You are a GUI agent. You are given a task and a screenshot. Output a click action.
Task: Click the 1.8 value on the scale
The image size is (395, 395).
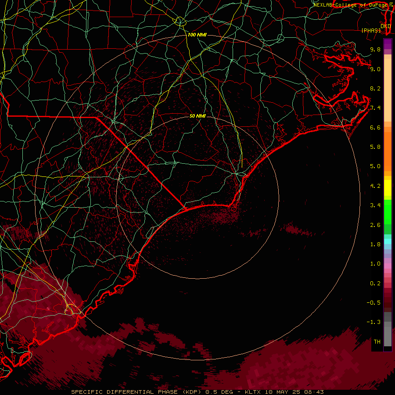pos(375,244)
